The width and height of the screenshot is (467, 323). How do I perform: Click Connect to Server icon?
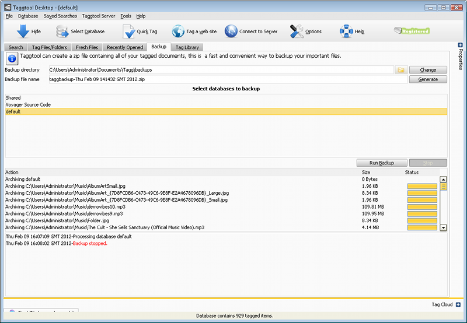point(231,31)
